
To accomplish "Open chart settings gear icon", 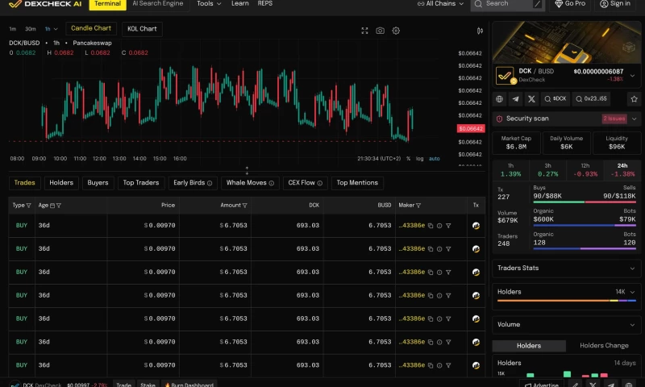I will point(396,31).
